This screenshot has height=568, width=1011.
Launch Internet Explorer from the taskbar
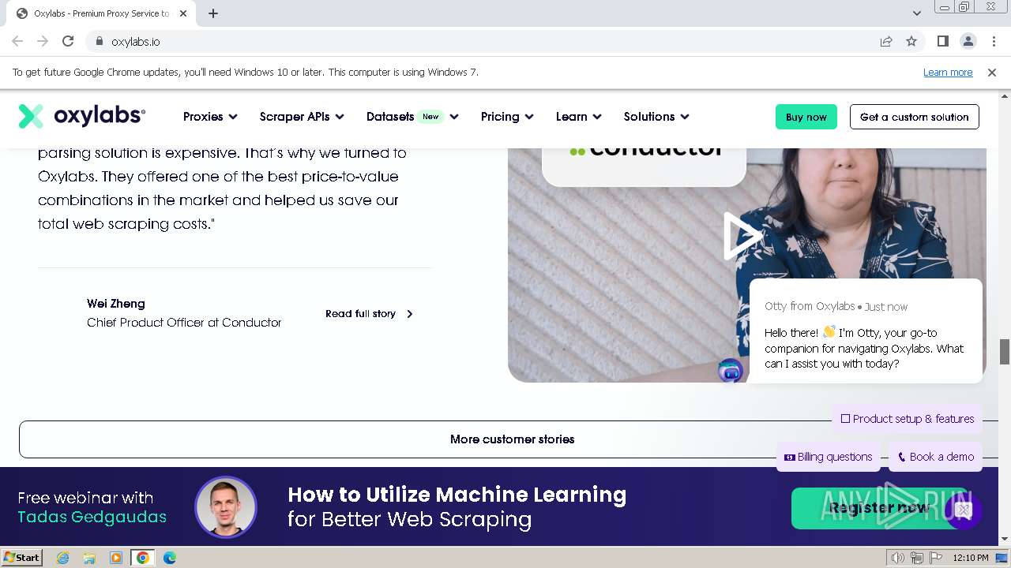pos(62,558)
